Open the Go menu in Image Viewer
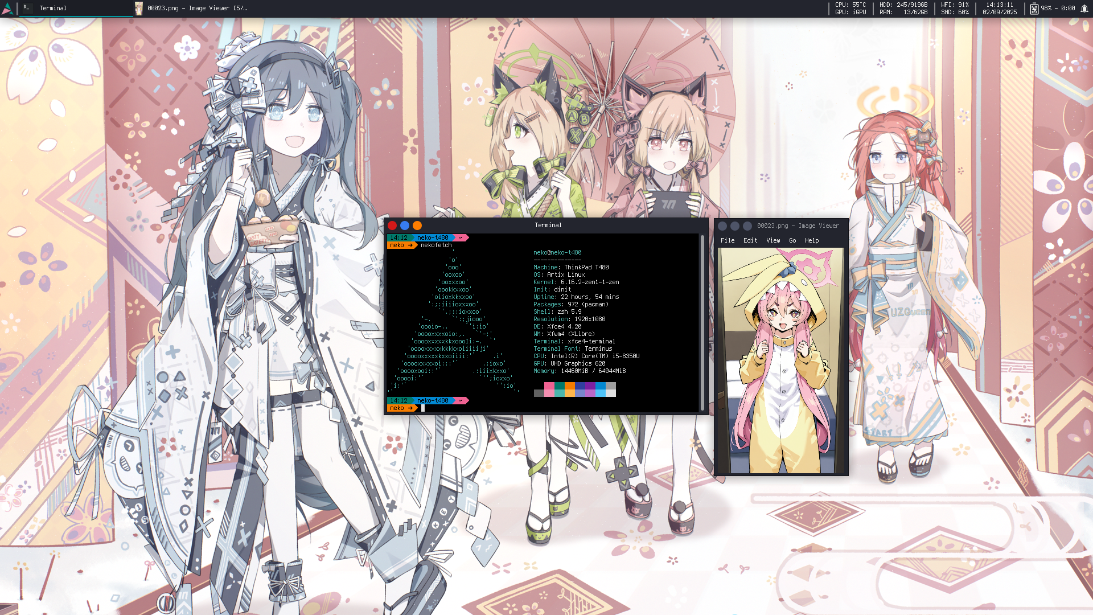1093x615 pixels. coord(792,240)
